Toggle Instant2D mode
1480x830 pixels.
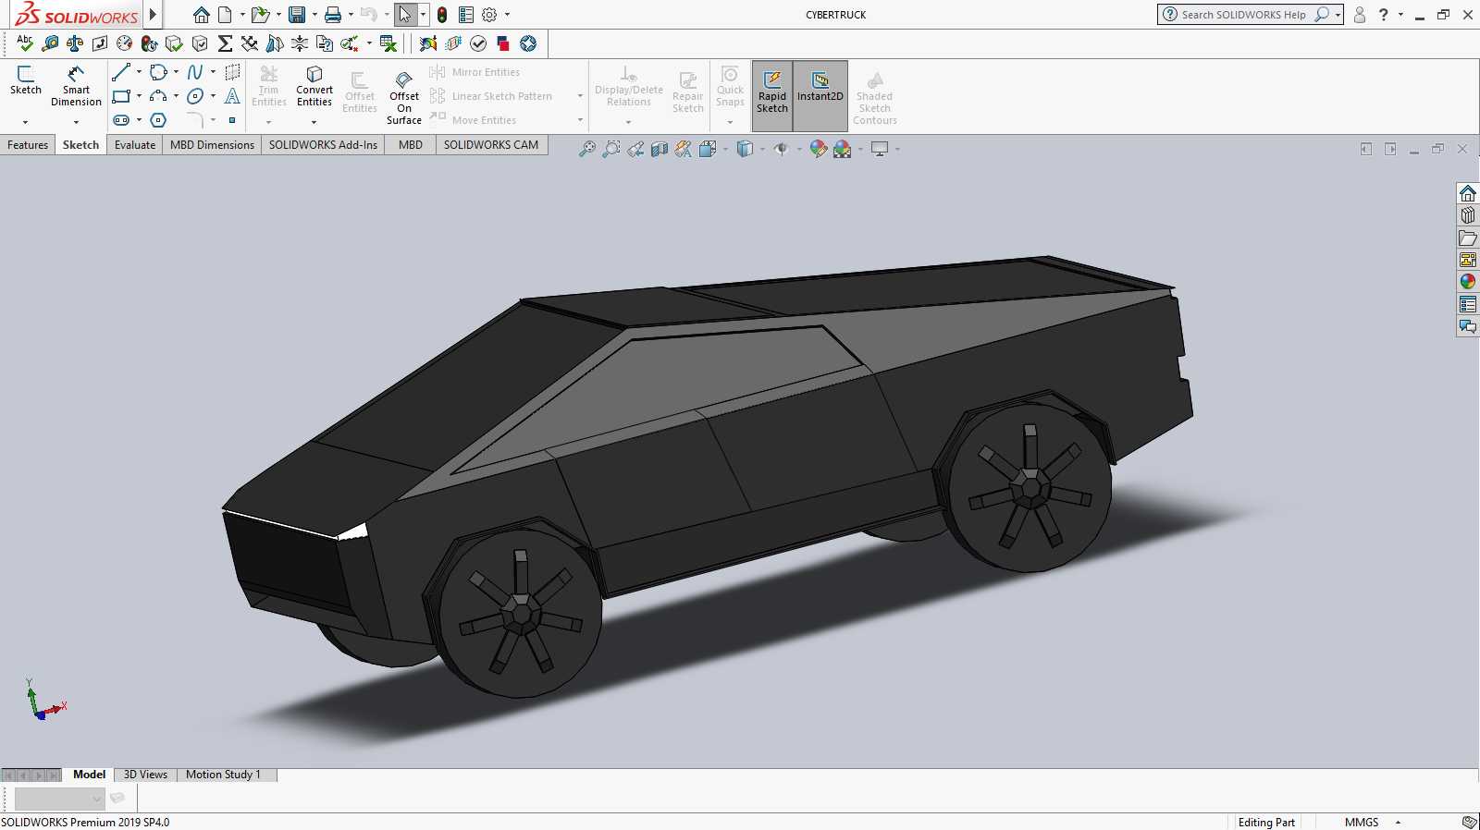(820, 95)
